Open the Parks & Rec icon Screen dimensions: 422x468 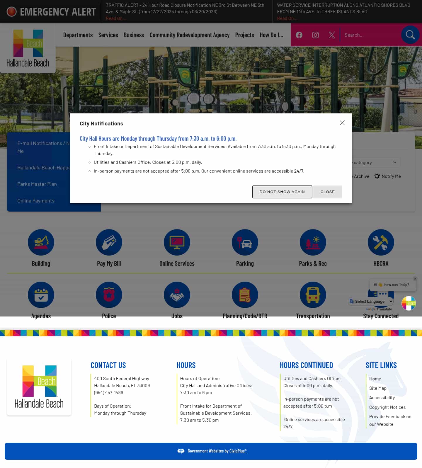[313, 242]
